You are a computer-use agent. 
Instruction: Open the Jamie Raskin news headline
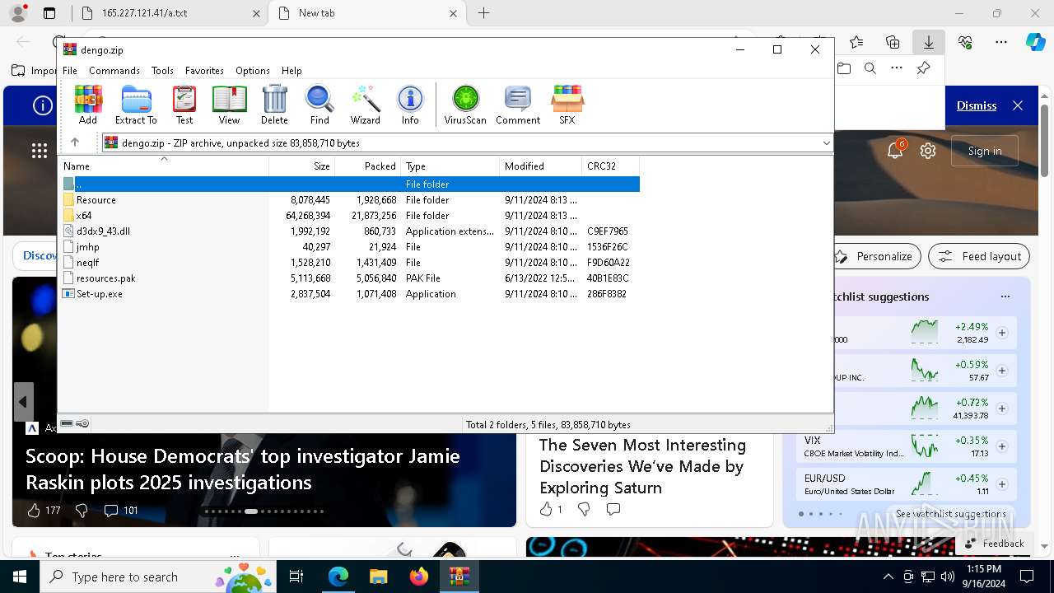[x=243, y=469]
